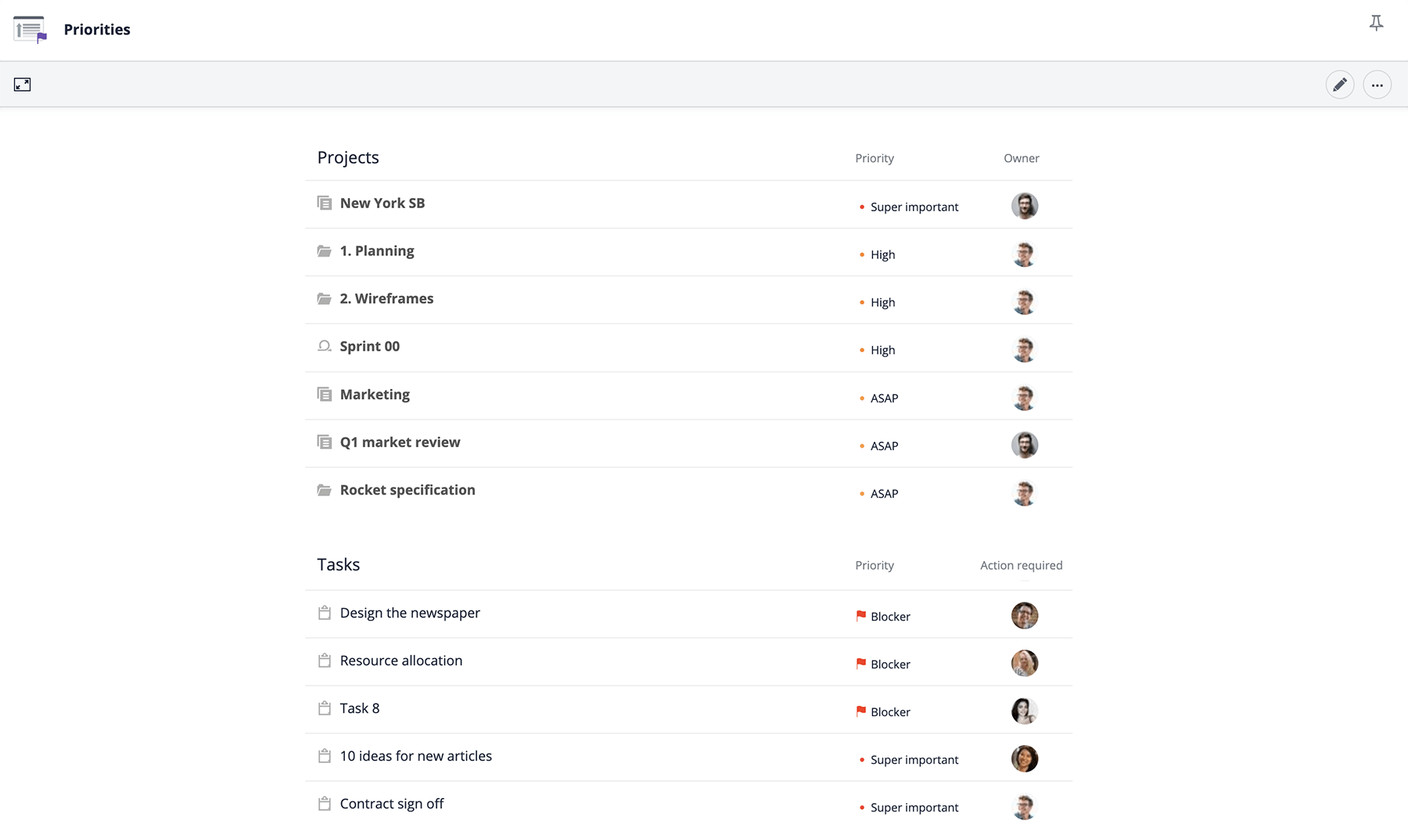Open the Resource allocation task
This screenshot has height=828, width=1408.
coord(400,661)
